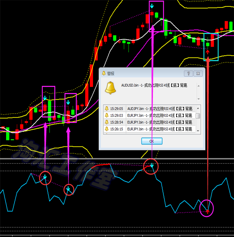Click the alert list's scroll down arrow
234x237 pixels.
[x=198, y=131]
